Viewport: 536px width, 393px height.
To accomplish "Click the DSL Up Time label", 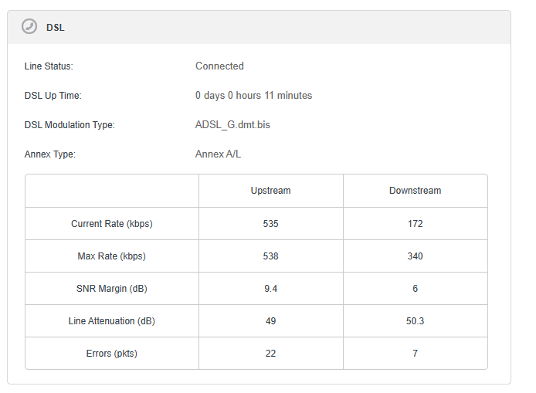I will point(53,96).
